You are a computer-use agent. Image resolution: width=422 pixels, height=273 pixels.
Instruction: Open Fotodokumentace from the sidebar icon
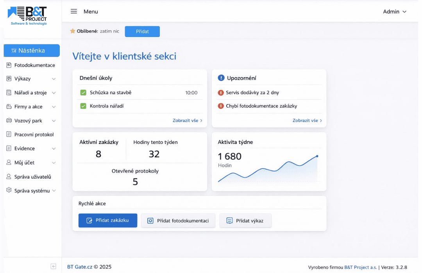[9, 65]
